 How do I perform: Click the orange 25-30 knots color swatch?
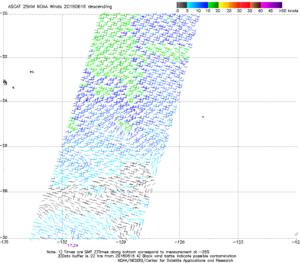[234, 5]
